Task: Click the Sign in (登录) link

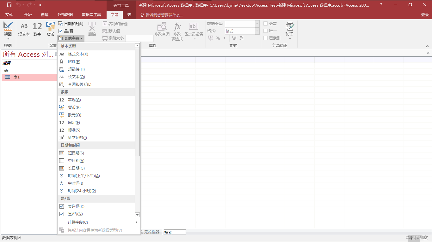Action: coord(425,15)
